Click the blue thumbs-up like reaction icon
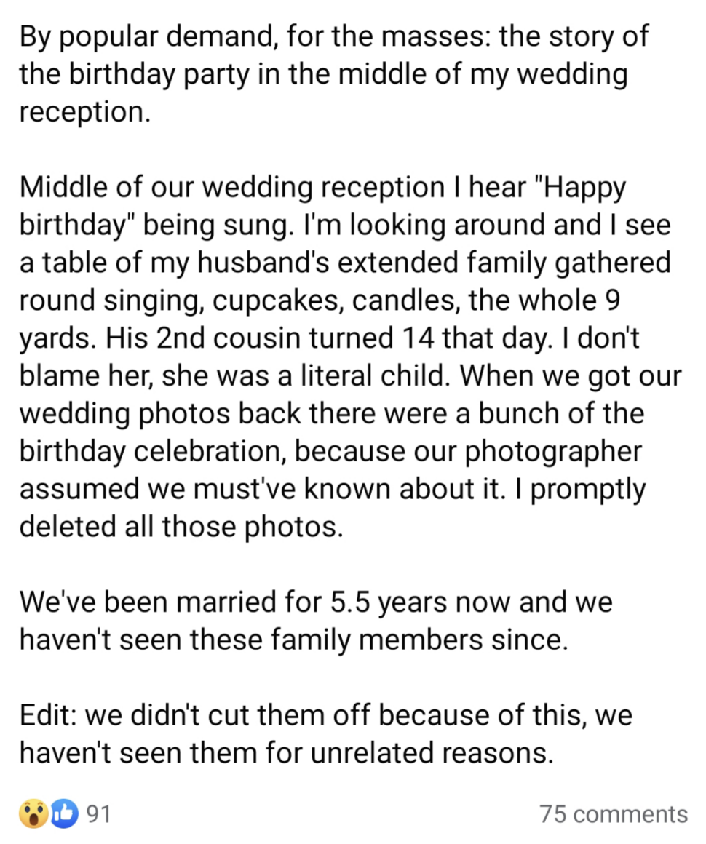 tap(64, 813)
